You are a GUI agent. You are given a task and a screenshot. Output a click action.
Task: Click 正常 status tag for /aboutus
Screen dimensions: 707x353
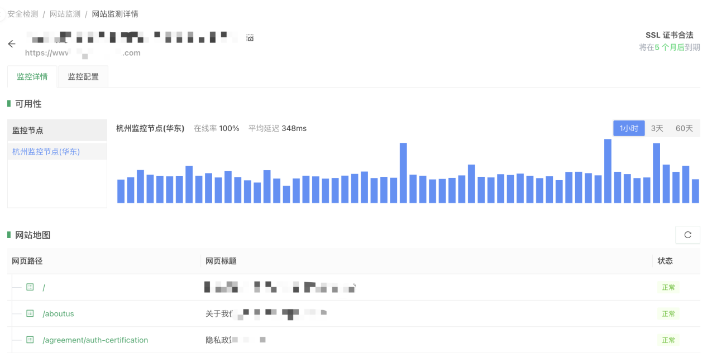tap(668, 314)
